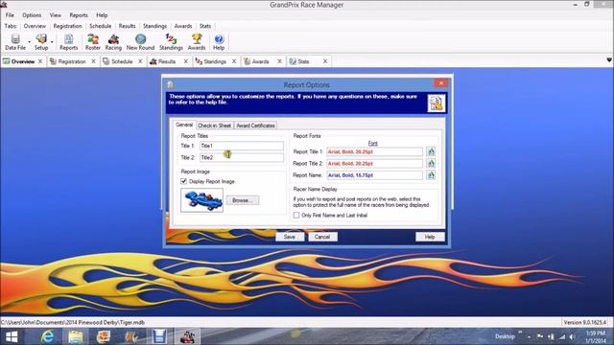Viewport: 614px width, 345px height.
Task: Click into the Title 1 text field
Action: click(242, 146)
